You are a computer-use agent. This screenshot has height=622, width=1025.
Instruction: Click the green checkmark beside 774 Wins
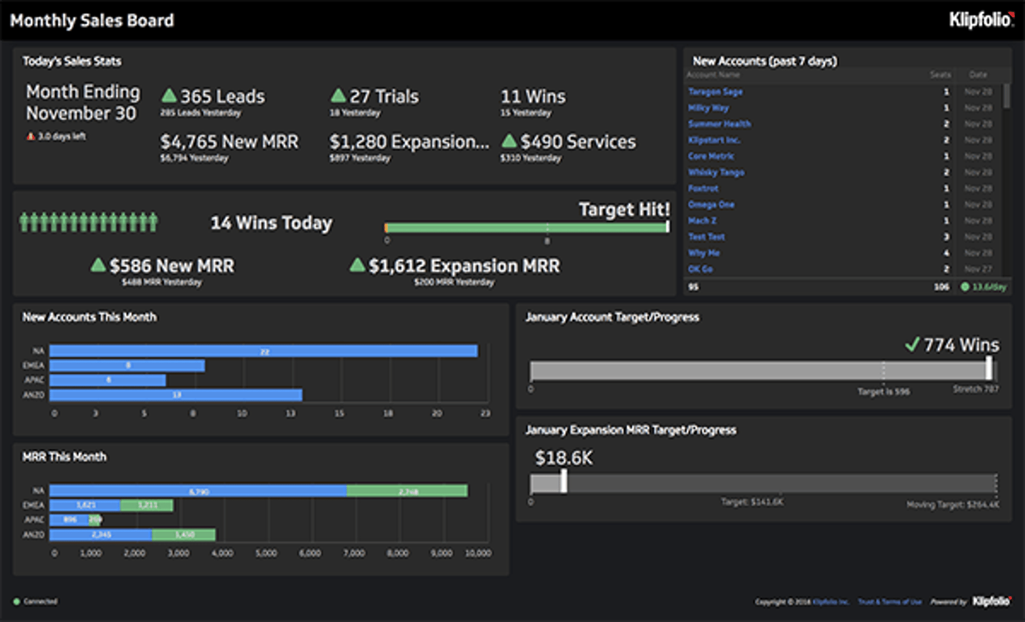(x=913, y=346)
